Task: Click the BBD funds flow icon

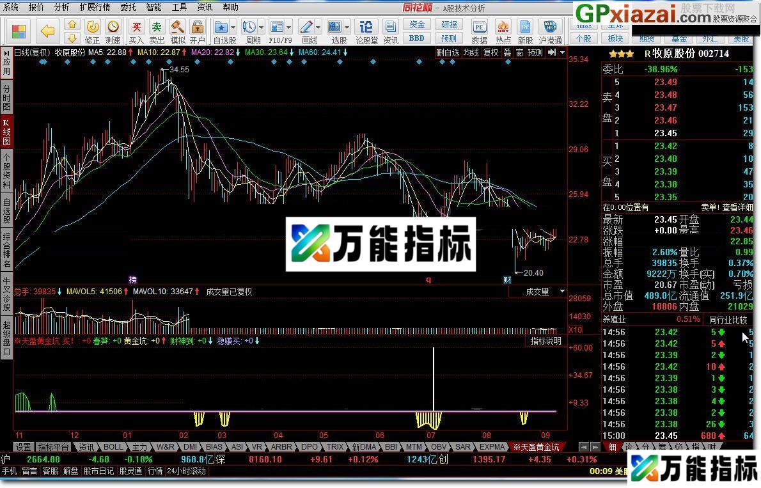Action: tap(416, 38)
